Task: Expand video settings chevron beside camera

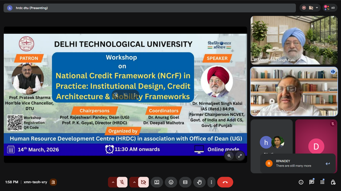Action: click(x=134, y=182)
